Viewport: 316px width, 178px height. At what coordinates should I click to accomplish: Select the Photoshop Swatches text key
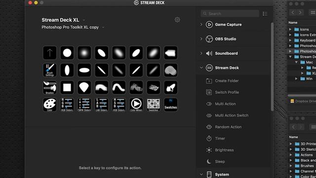point(171,105)
